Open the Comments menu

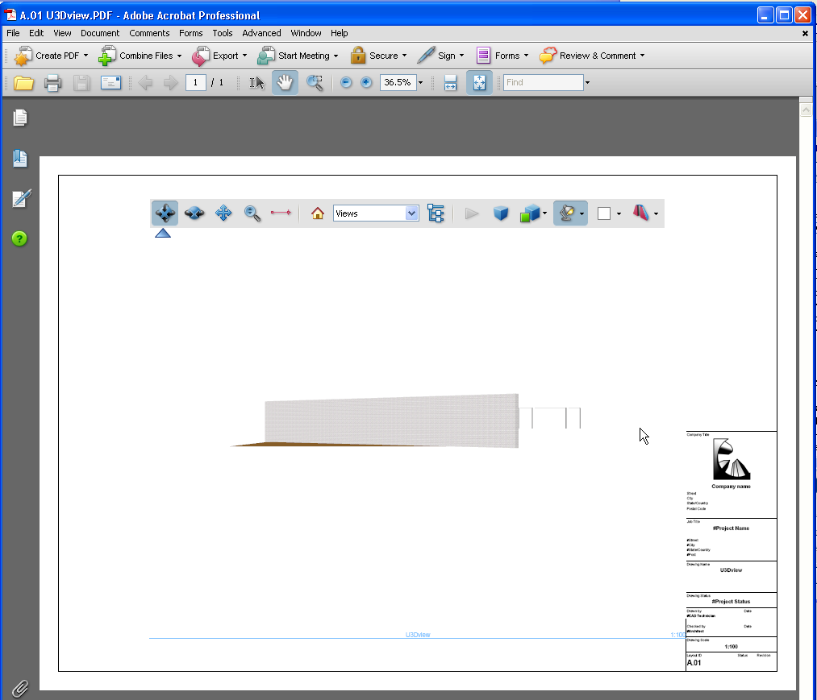pos(149,33)
